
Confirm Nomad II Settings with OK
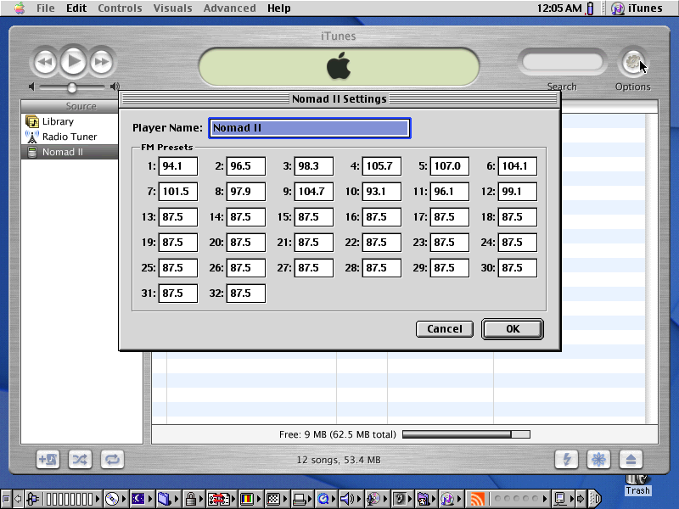(x=513, y=329)
